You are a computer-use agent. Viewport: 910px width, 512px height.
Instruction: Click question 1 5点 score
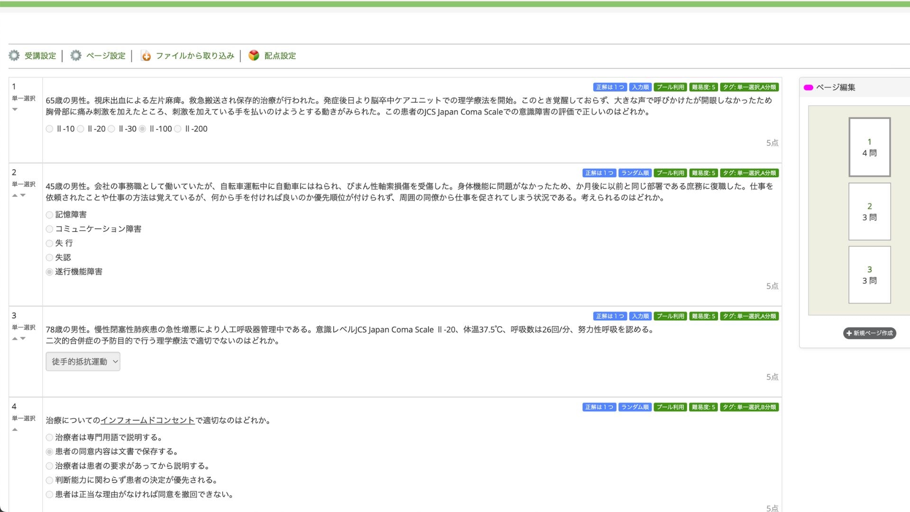772,143
